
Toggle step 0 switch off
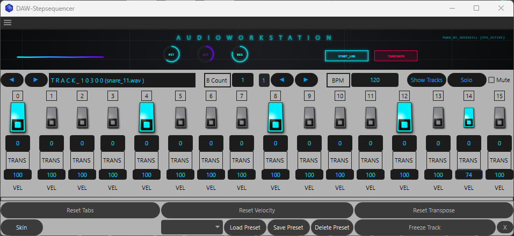pyautogui.click(x=18, y=117)
